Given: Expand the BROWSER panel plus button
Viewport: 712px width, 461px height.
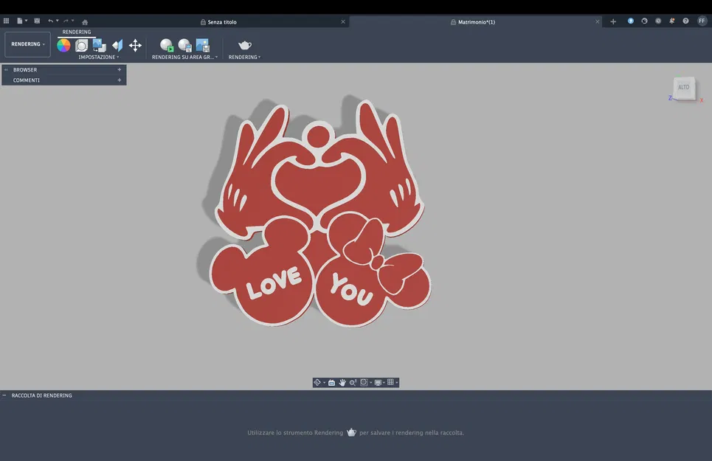Looking at the screenshot, I should [120, 70].
